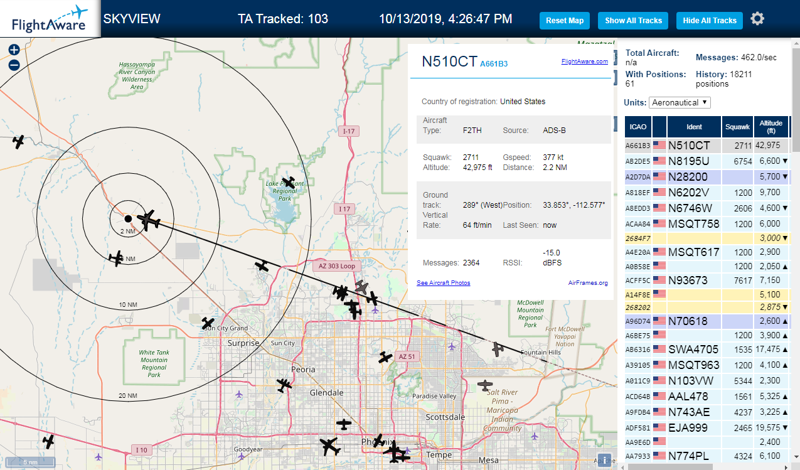800x470 pixels.
Task: Select the aircraft near the I 10 label
Action: pos(48,442)
